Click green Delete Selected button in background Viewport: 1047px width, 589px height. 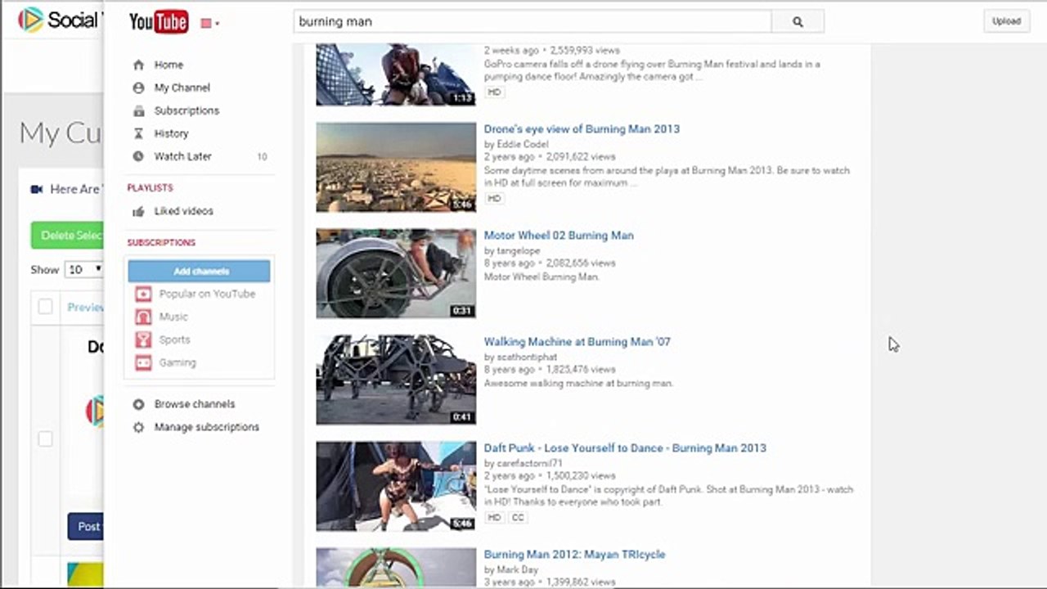[x=67, y=236]
